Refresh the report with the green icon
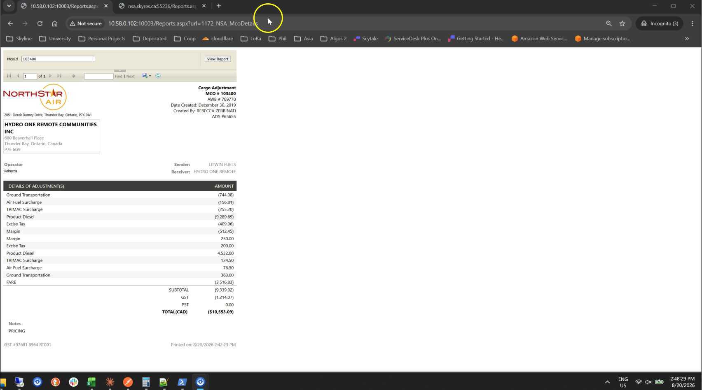Image resolution: width=702 pixels, height=390 pixels. (x=158, y=76)
